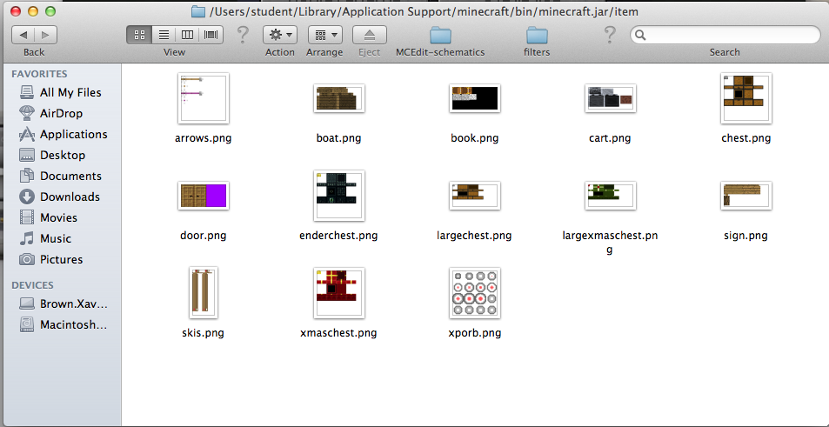Image resolution: width=829 pixels, height=427 pixels.
Task: Open the Action gear dropdown
Action: tap(280, 36)
